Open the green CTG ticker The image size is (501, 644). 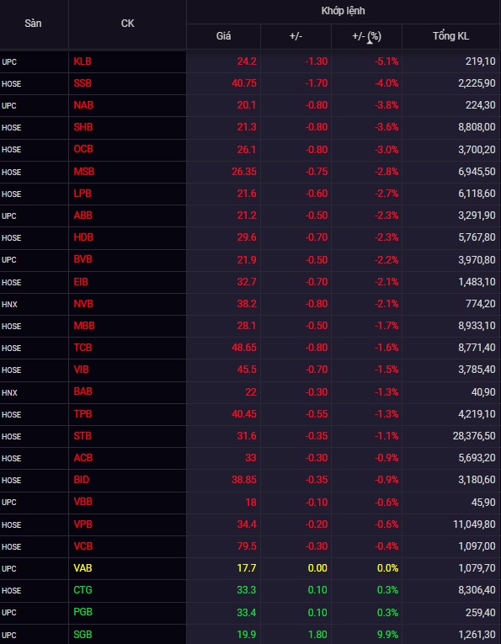tap(83, 590)
